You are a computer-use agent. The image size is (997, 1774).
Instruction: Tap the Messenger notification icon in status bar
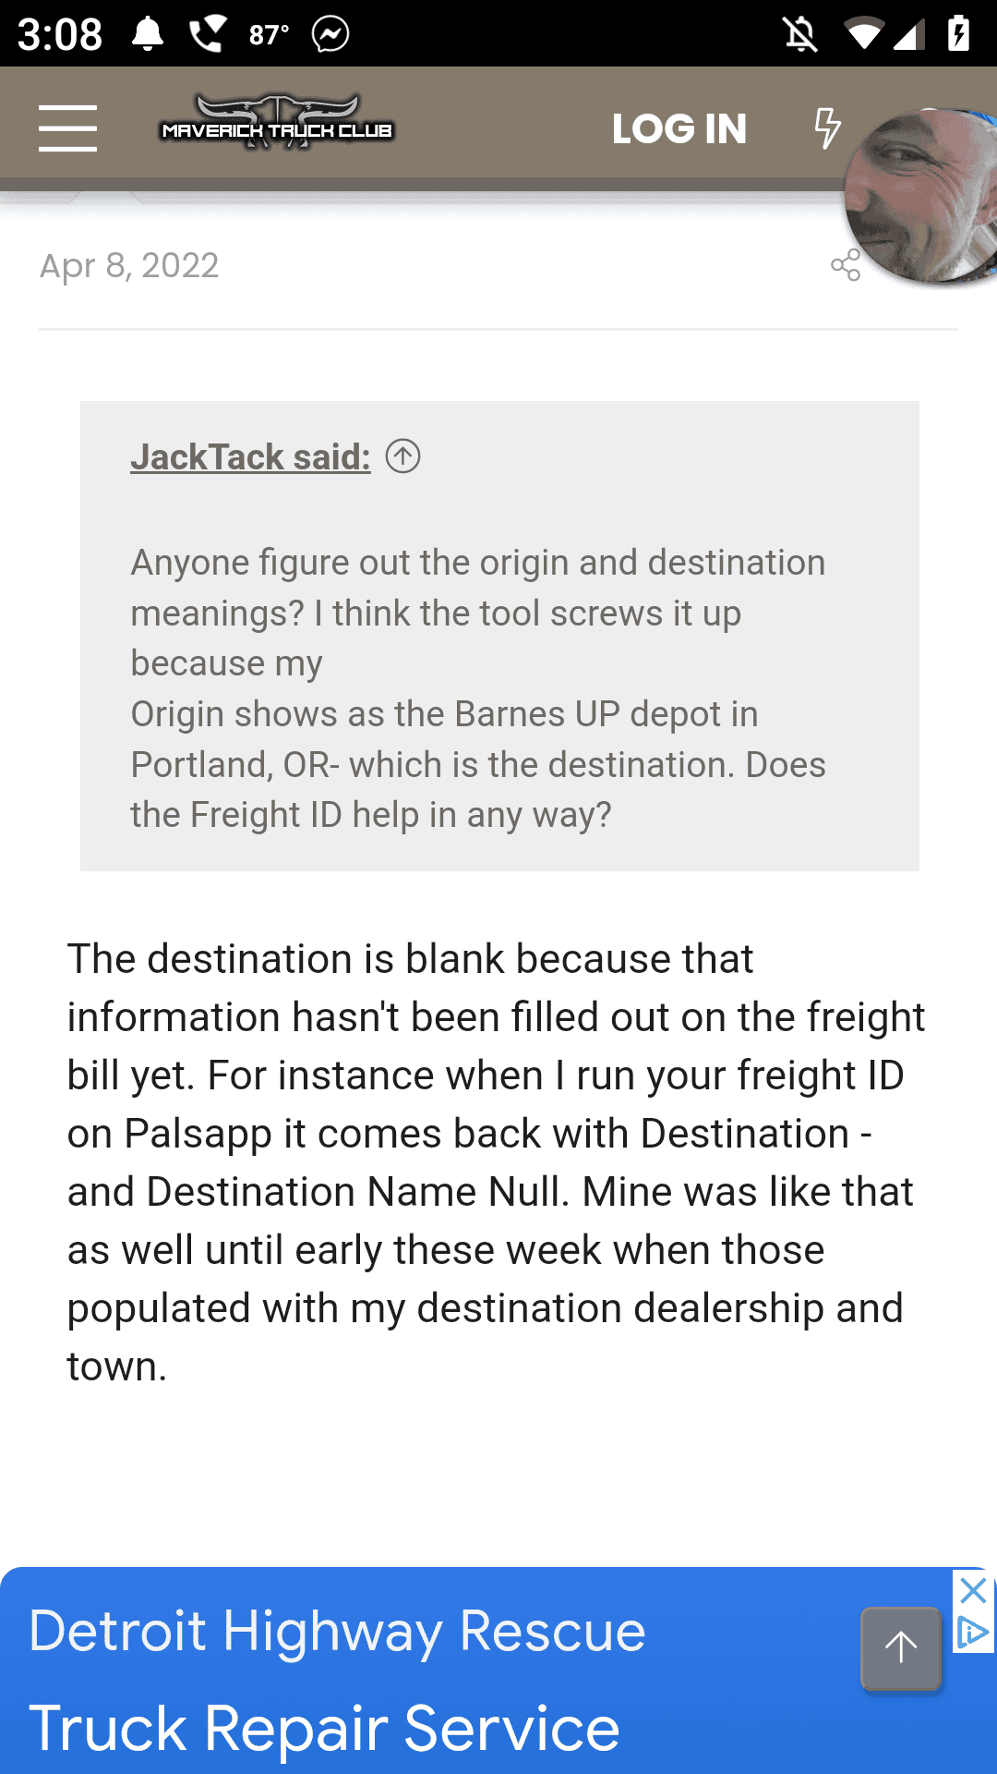coord(330,34)
